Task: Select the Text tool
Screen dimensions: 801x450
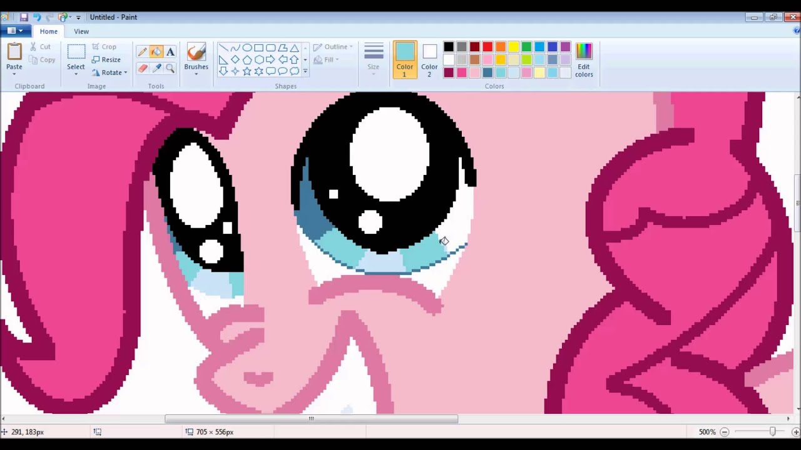Action: point(170,52)
